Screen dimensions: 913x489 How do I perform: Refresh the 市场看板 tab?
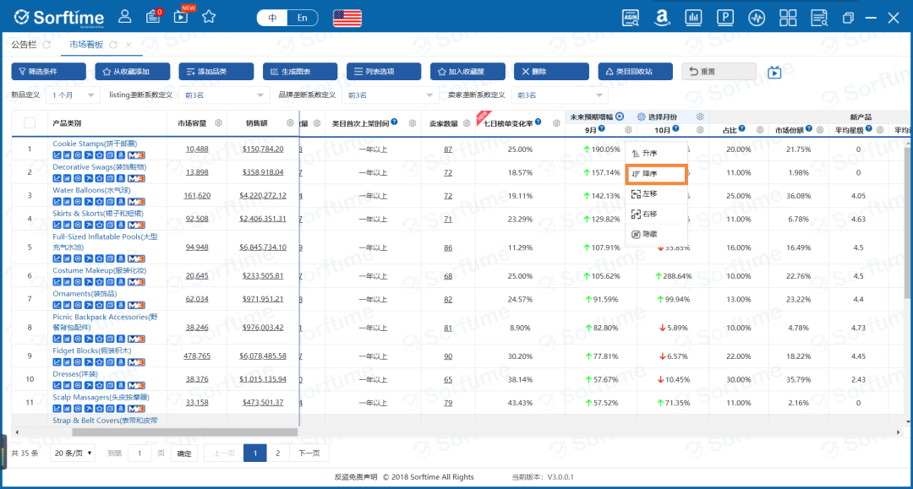click(x=113, y=45)
